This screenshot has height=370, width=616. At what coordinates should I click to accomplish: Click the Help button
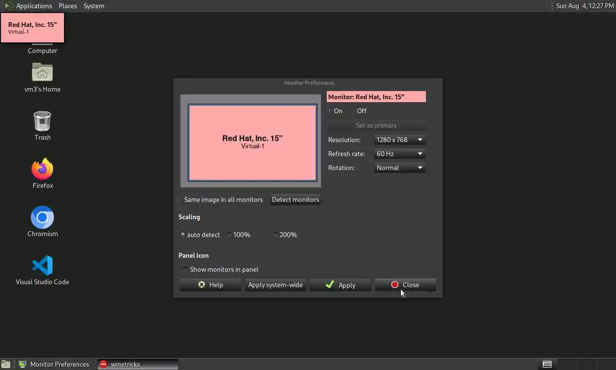tap(210, 285)
